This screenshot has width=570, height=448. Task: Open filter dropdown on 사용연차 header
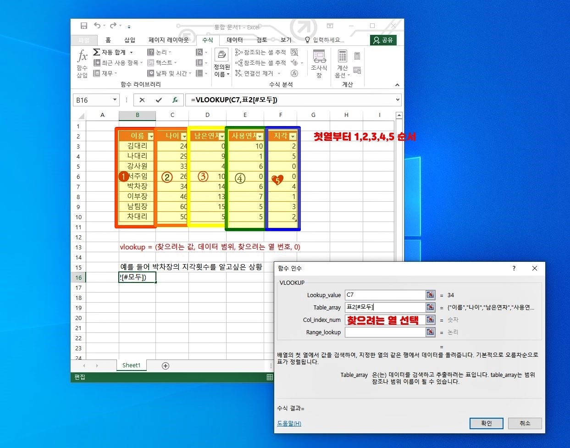tap(260, 136)
